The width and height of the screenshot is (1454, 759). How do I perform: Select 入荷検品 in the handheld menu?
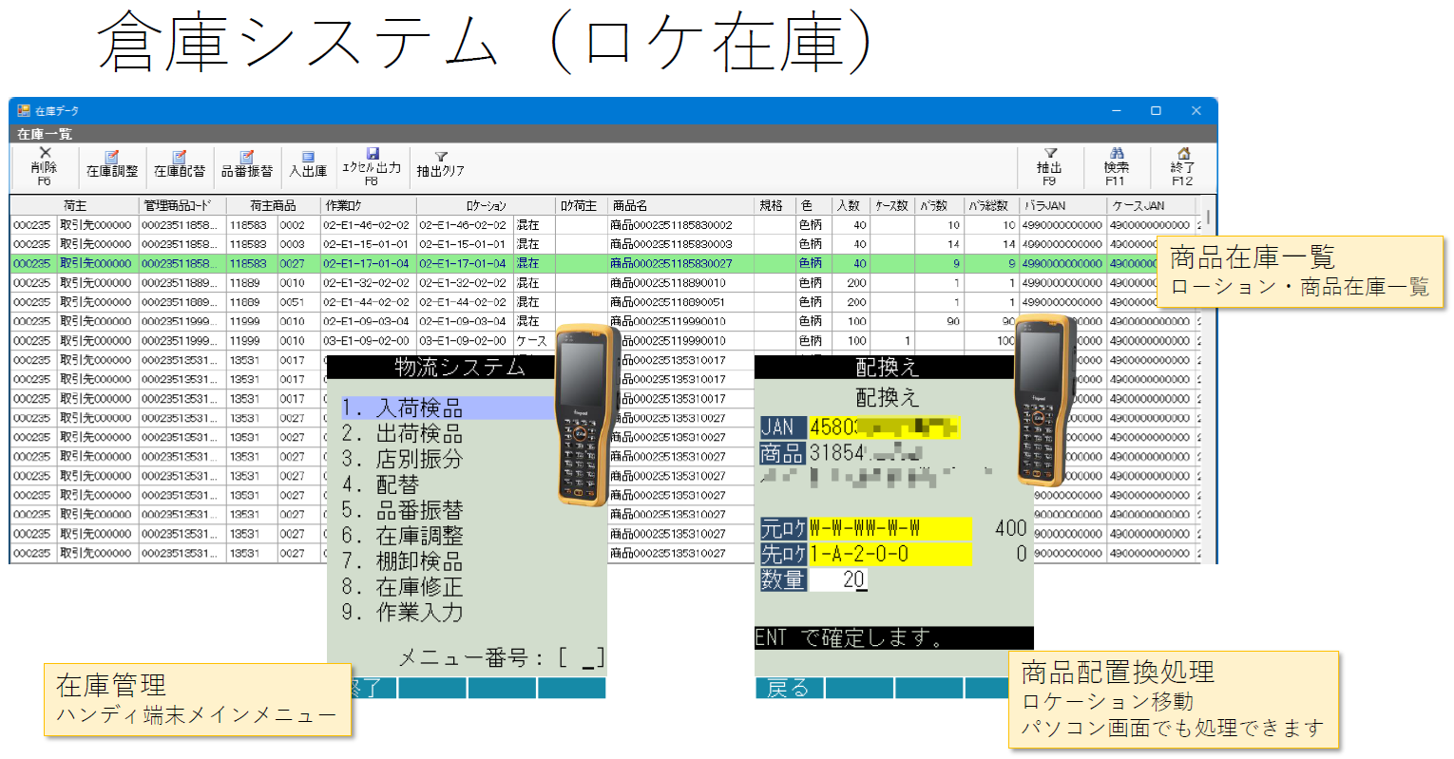[418, 408]
